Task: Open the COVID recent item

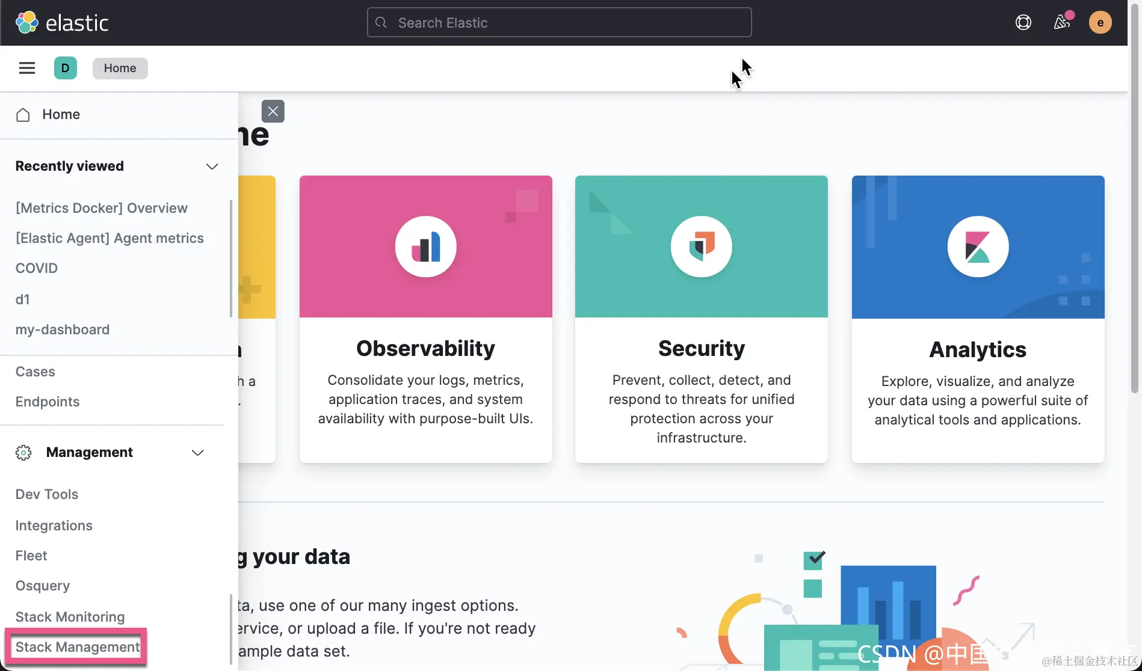Action: (37, 268)
